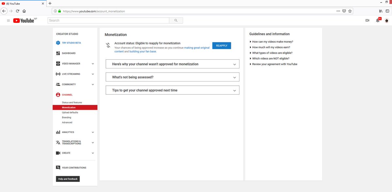The width and height of the screenshot is (392, 192).
Task: Click the Video Manager icon
Action: (58, 64)
